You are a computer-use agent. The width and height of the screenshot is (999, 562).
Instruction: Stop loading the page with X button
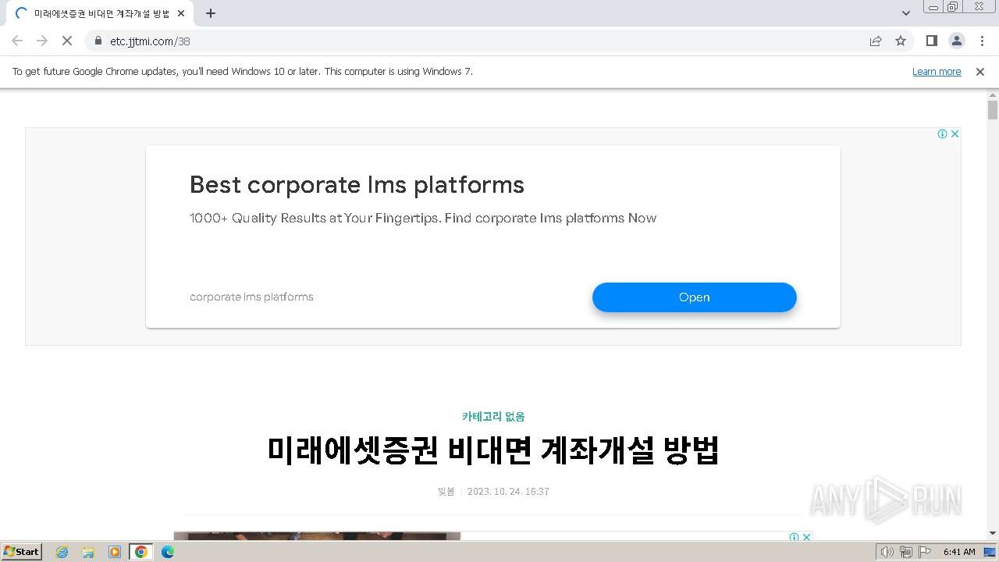click(66, 41)
